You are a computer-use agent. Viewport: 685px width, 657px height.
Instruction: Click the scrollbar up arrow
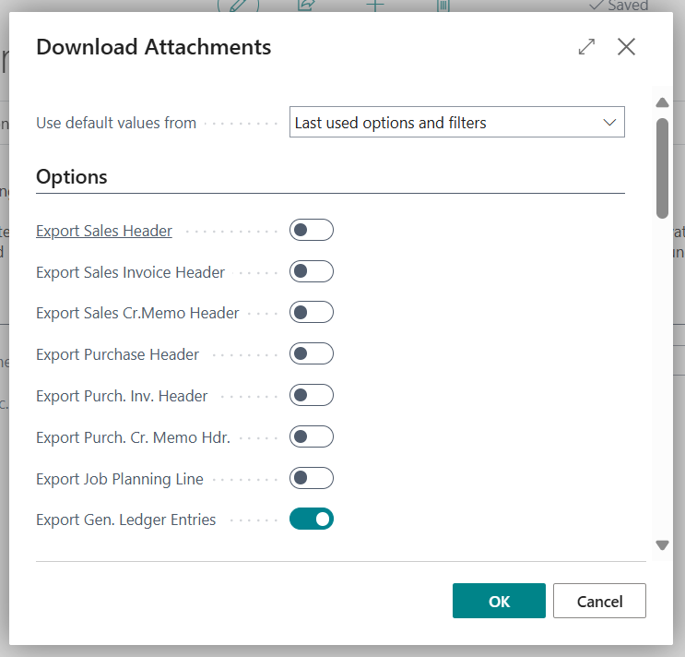[x=662, y=102]
